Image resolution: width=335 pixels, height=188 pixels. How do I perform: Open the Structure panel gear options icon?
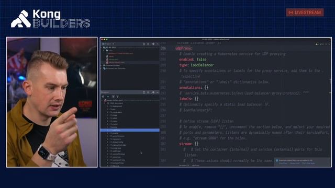[153, 92]
